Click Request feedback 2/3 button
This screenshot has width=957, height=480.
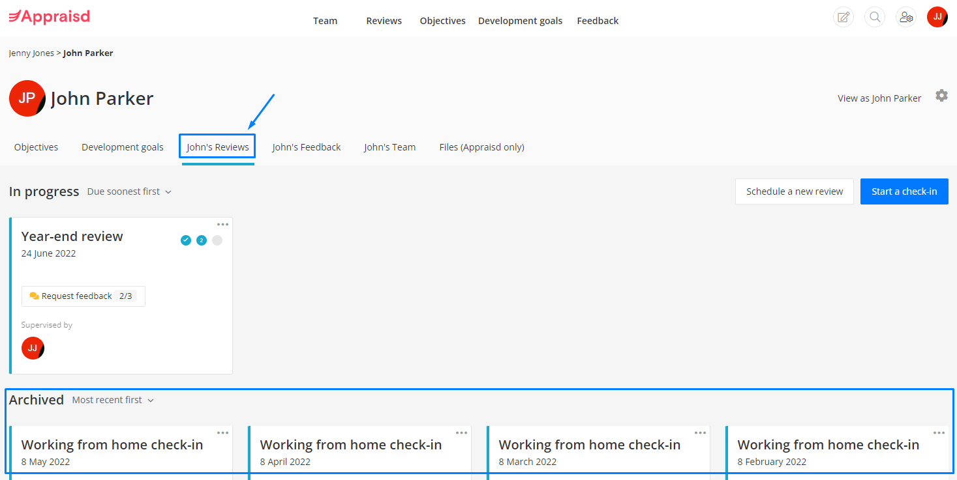(x=84, y=296)
